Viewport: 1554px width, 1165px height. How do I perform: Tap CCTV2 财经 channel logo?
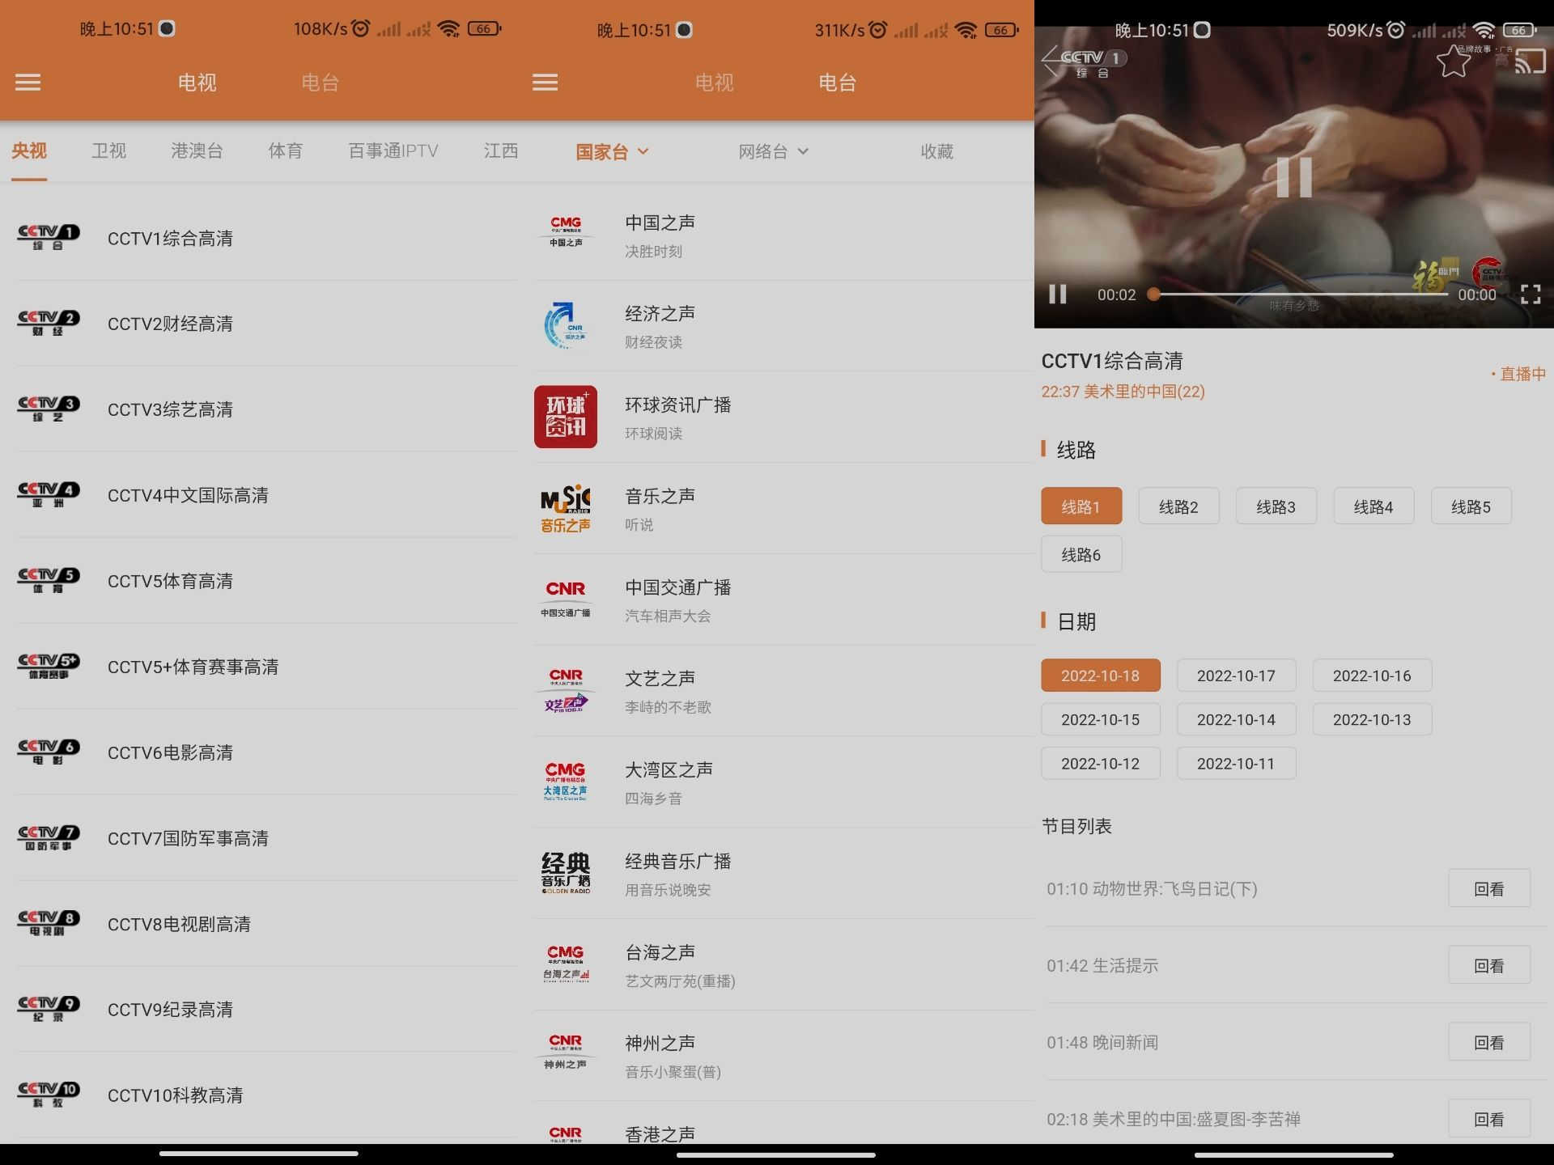(49, 323)
